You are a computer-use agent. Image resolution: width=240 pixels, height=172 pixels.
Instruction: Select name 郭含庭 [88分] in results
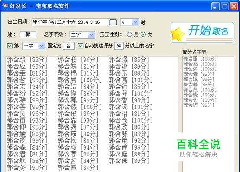[x=129, y=154]
